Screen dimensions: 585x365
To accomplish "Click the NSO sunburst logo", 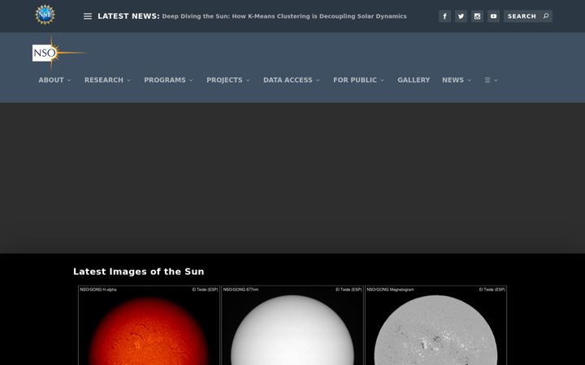I will (x=59, y=53).
